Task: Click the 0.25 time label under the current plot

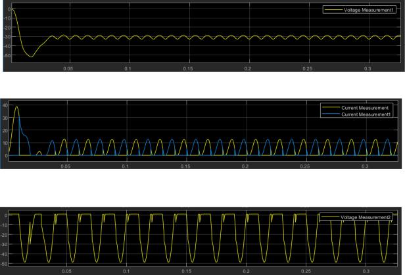Action: (x=305, y=166)
